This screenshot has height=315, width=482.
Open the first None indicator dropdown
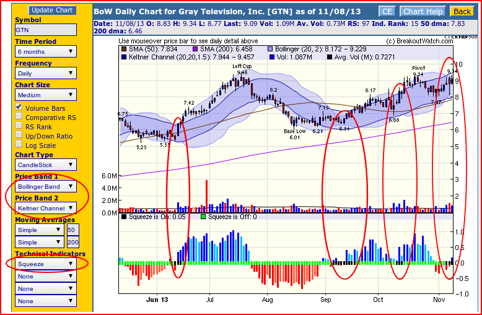point(46,276)
